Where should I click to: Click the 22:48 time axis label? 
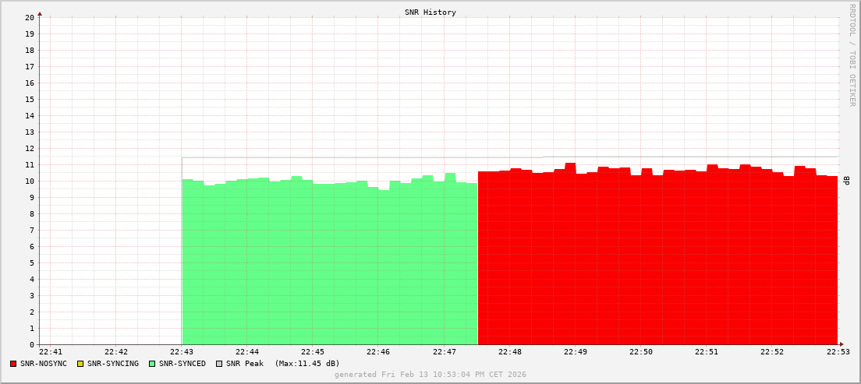509,353
